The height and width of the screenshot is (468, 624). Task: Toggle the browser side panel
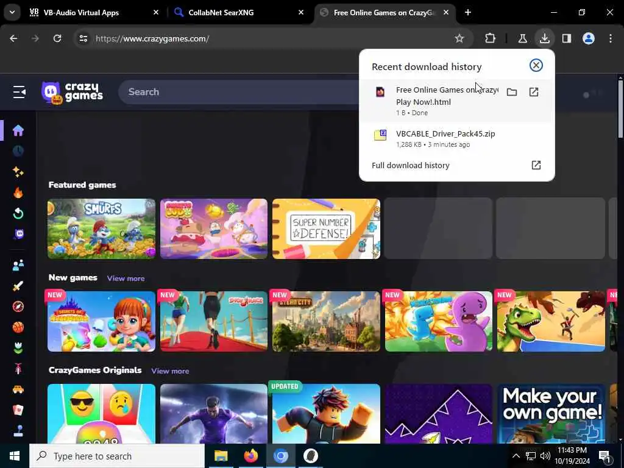click(x=566, y=38)
